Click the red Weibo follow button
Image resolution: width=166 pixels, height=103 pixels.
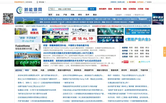click(x=125, y=62)
